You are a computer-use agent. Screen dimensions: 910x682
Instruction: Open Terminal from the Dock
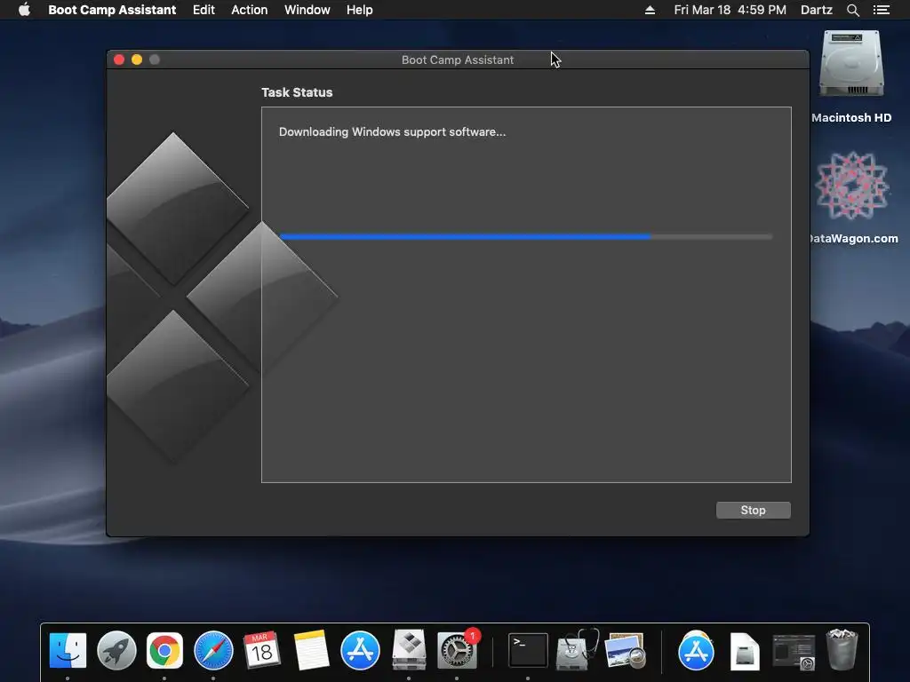pyautogui.click(x=528, y=650)
